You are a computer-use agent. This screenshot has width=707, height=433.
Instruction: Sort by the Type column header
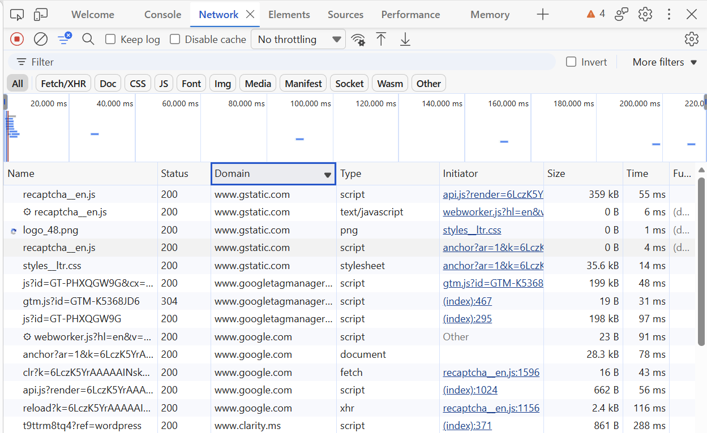[x=388, y=174]
